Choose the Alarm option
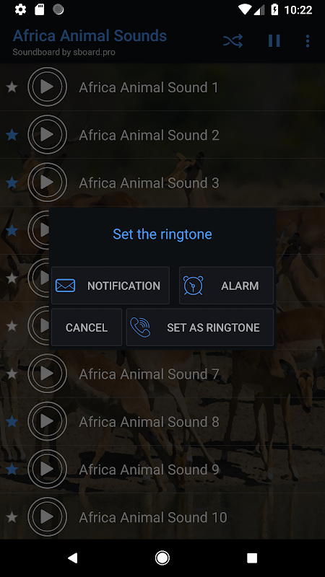Image resolution: width=325 pixels, height=577 pixels. [x=226, y=286]
